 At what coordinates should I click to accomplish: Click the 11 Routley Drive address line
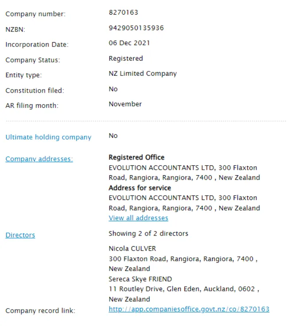coord(184,289)
